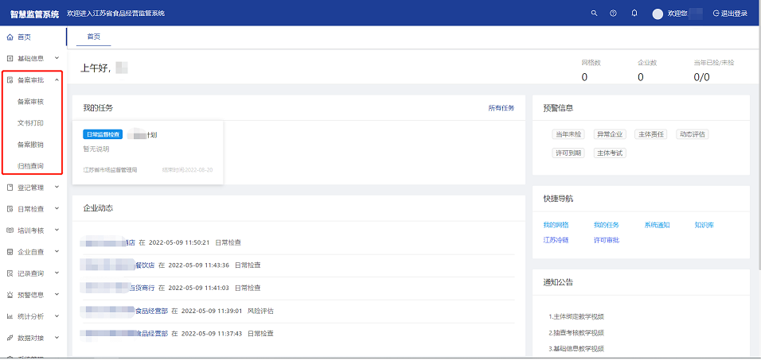Expand the 日常检查 menu chevron
Viewport: 761px width, 360px height.
point(57,209)
